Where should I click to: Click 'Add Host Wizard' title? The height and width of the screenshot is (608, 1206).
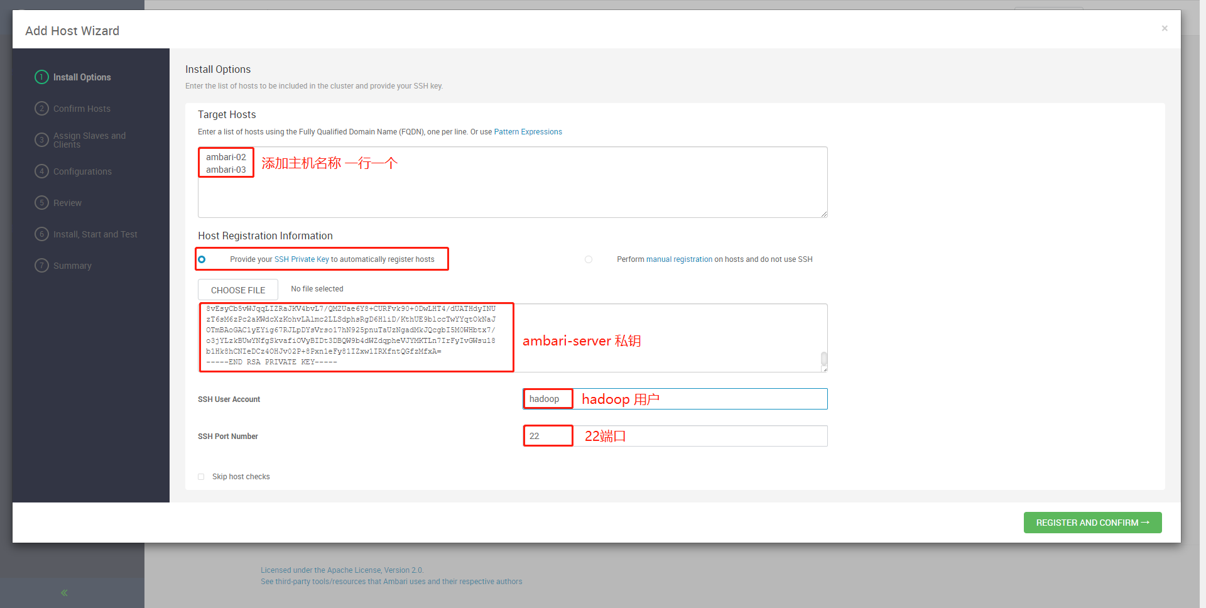pyautogui.click(x=72, y=31)
